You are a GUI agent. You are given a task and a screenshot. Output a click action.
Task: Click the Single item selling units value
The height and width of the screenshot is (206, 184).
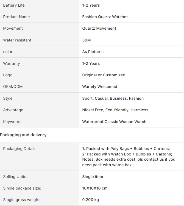pos(93,177)
